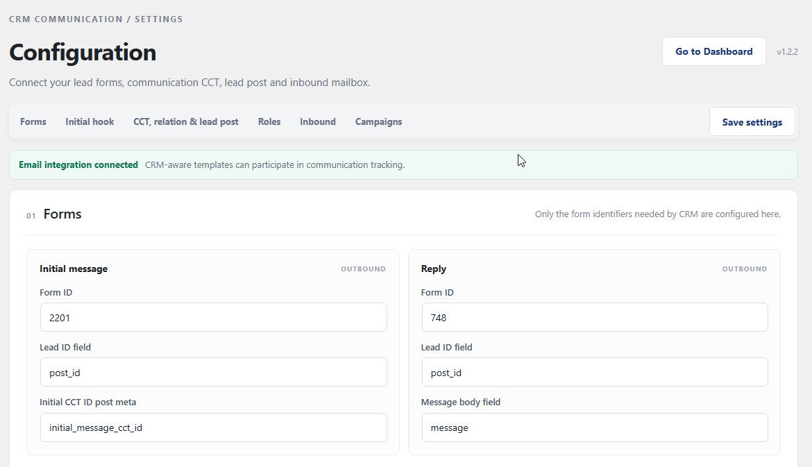Switch to the Forms tab
The height and width of the screenshot is (467, 812).
pyautogui.click(x=33, y=121)
